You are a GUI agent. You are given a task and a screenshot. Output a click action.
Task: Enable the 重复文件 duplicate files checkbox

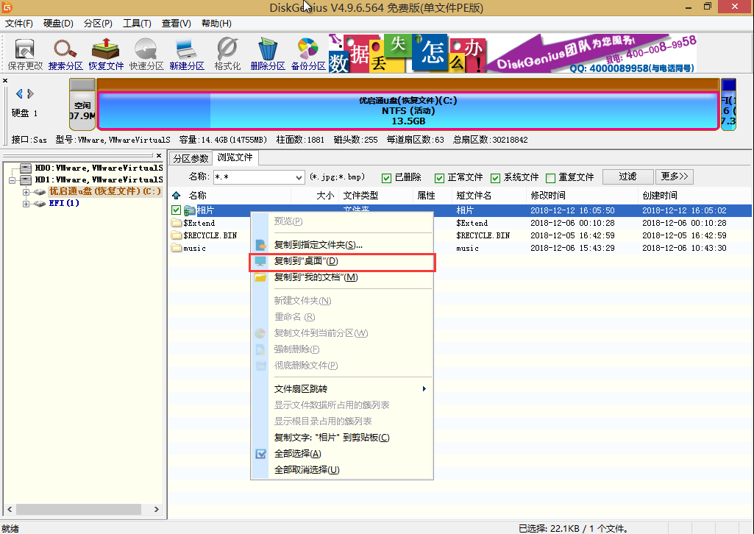pos(551,177)
